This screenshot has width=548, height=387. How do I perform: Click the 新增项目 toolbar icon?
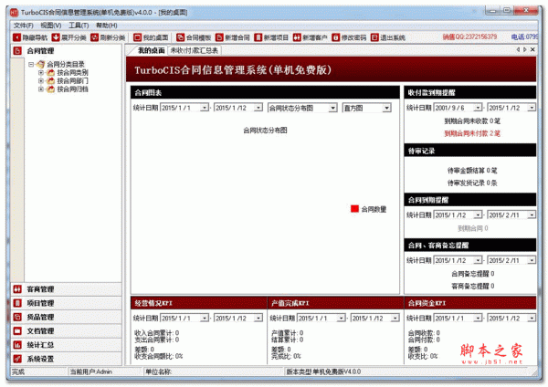[258, 37]
